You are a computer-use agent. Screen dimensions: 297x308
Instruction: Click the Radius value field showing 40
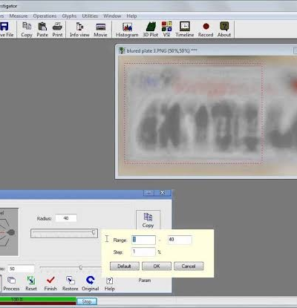[66, 218]
